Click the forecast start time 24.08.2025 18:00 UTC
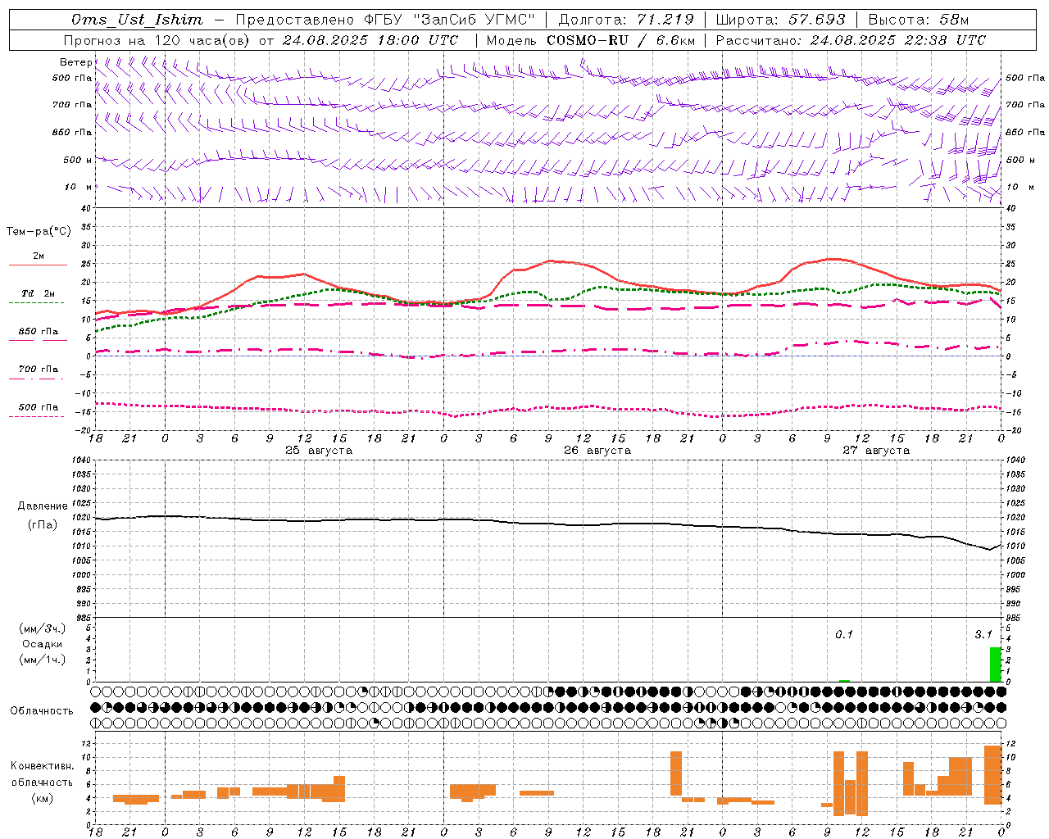 (x=370, y=40)
